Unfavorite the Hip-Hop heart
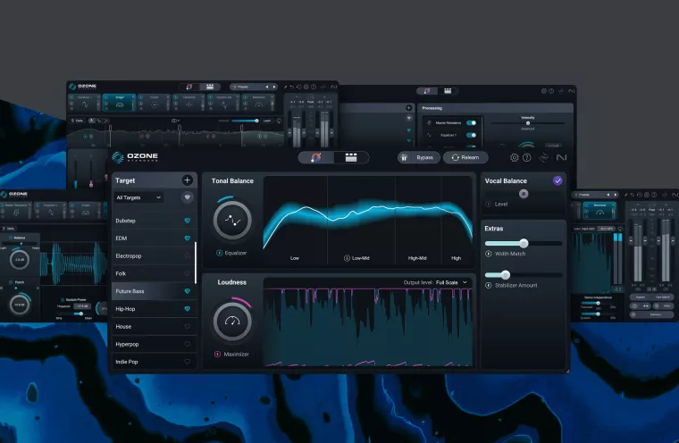679x443 pixels. (x=187, y=309)
